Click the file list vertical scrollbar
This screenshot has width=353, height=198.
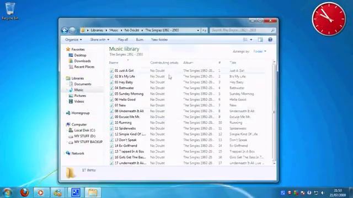(x=274, y=112)
